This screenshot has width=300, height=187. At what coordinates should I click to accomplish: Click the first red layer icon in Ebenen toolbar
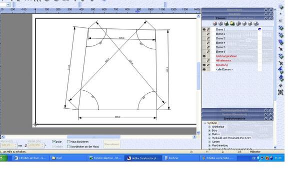pos(215,23)
